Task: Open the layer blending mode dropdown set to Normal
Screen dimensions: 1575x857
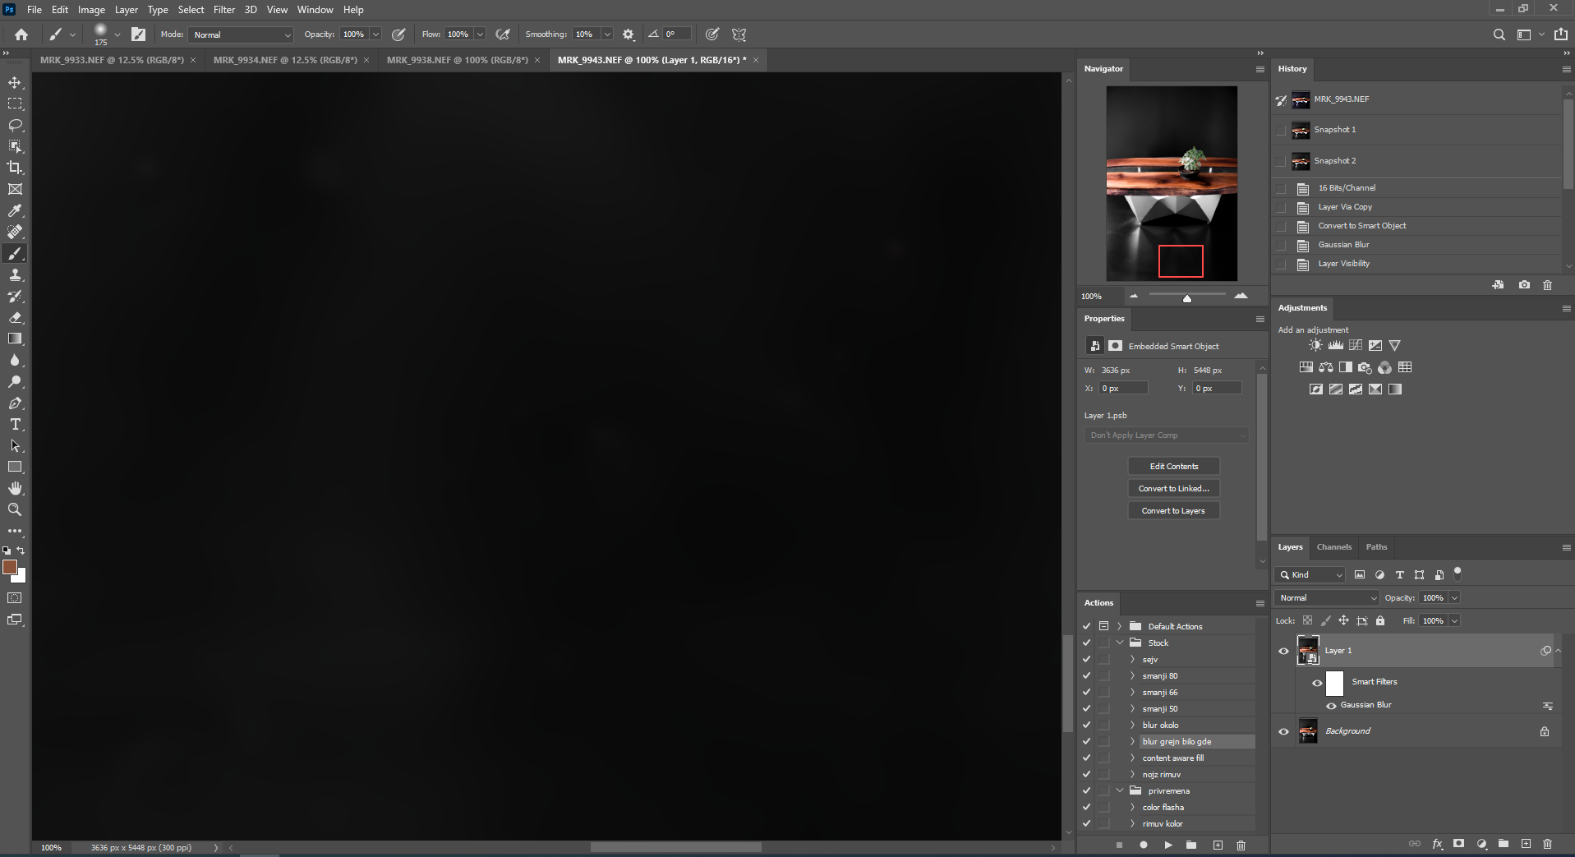Action: 1325,597
